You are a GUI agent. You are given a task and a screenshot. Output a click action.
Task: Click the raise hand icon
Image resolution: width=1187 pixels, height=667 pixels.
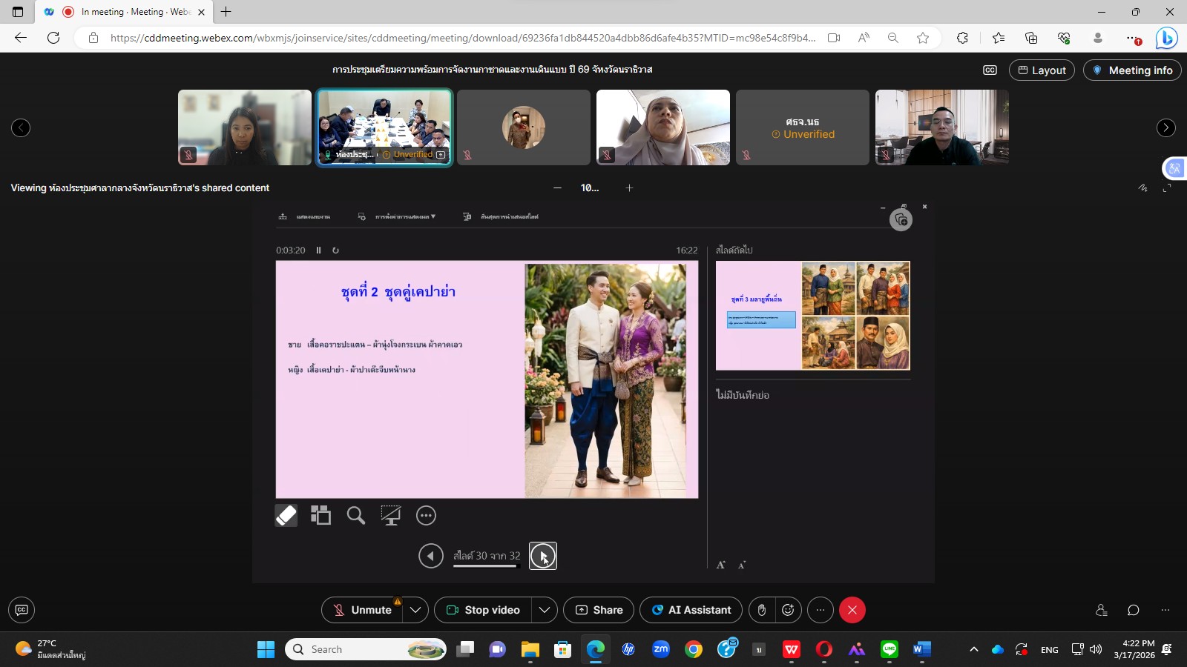(761, 610)
